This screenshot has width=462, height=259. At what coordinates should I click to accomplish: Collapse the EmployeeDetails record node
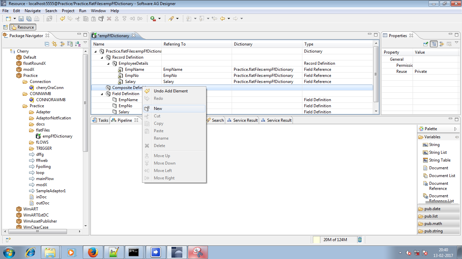(x=108, y=63)
